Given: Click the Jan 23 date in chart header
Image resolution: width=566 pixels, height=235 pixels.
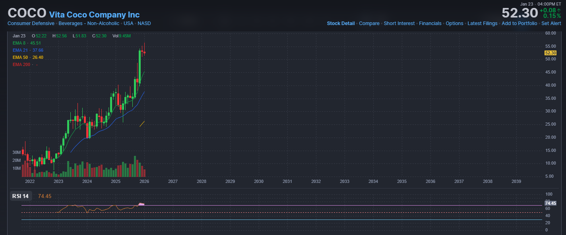Looking at the screenshot, I should pos(19,36).
